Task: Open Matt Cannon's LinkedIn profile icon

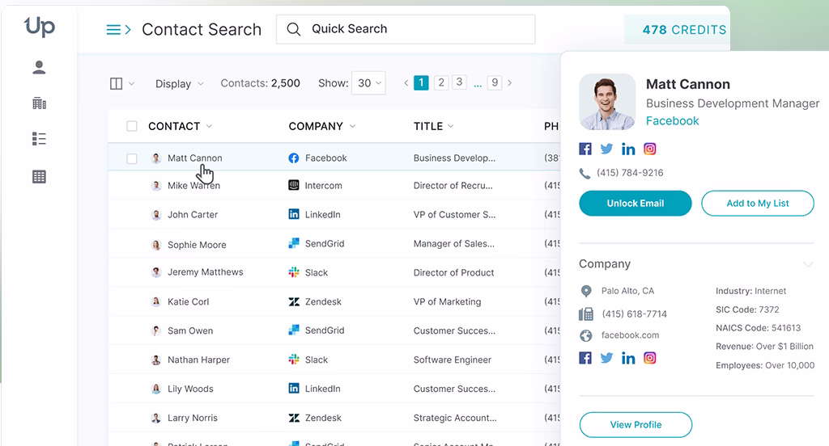Action: point(628,149)
